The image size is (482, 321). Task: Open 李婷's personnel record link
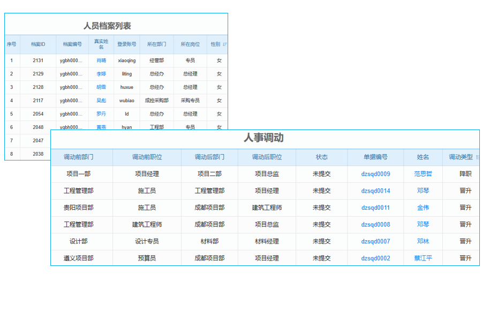click(x=101, y=74)
